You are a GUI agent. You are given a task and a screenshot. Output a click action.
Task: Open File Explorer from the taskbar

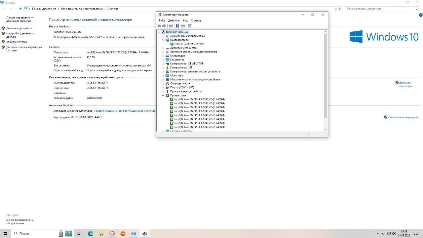[x=101, y=233]
